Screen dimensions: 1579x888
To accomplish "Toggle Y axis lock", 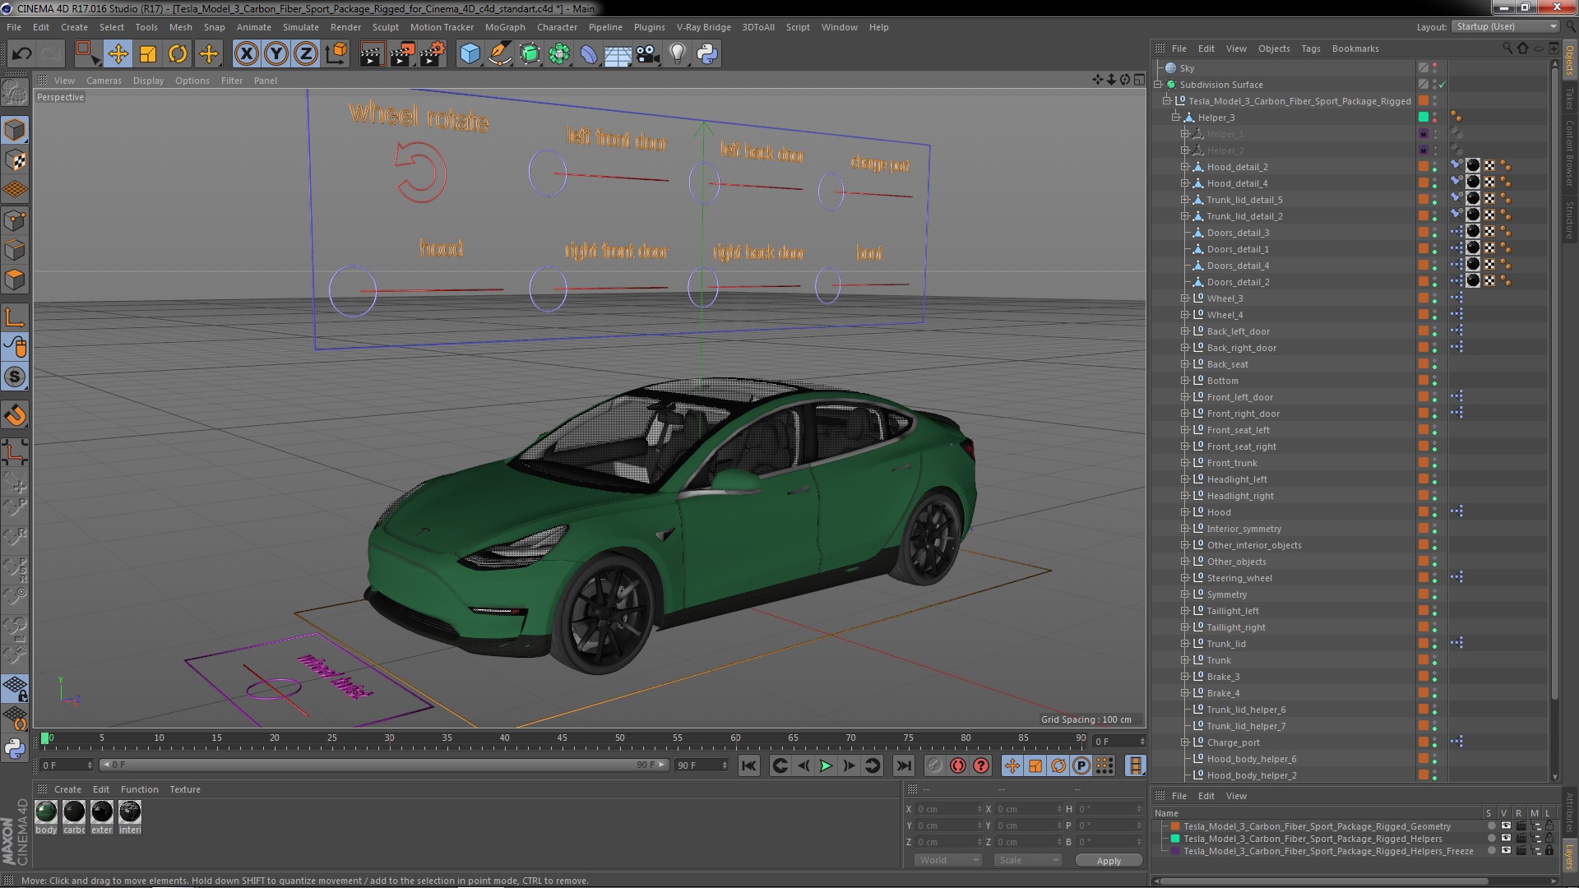I will click(276, 54).
